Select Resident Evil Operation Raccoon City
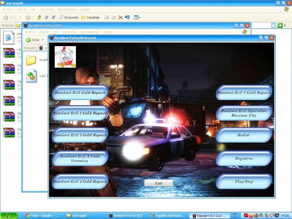 click(244, 113)
